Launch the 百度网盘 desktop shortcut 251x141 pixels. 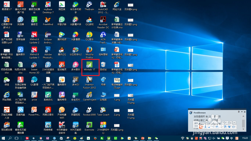[21, 111]
